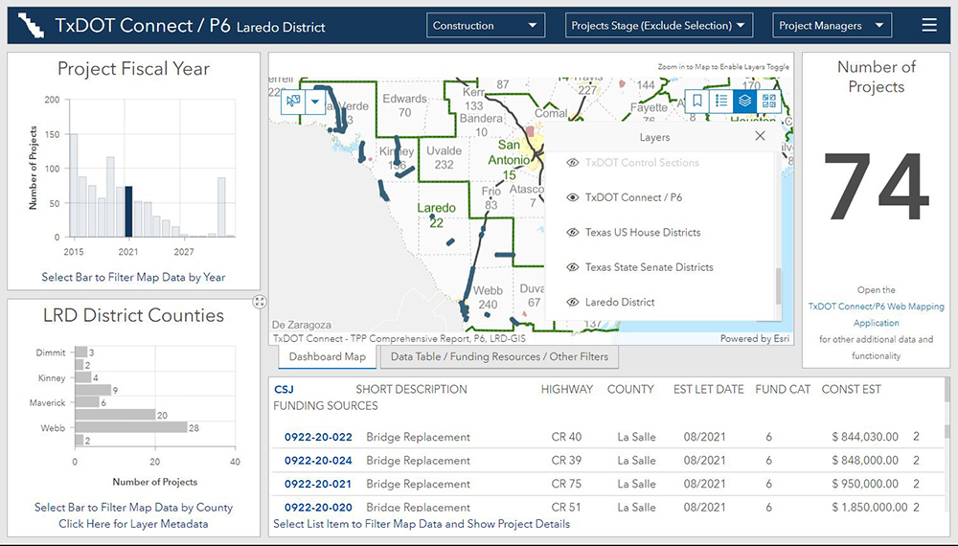Open the map legend list icon
Viewport: 958px width, 546px height.
[x=721, y=101]
